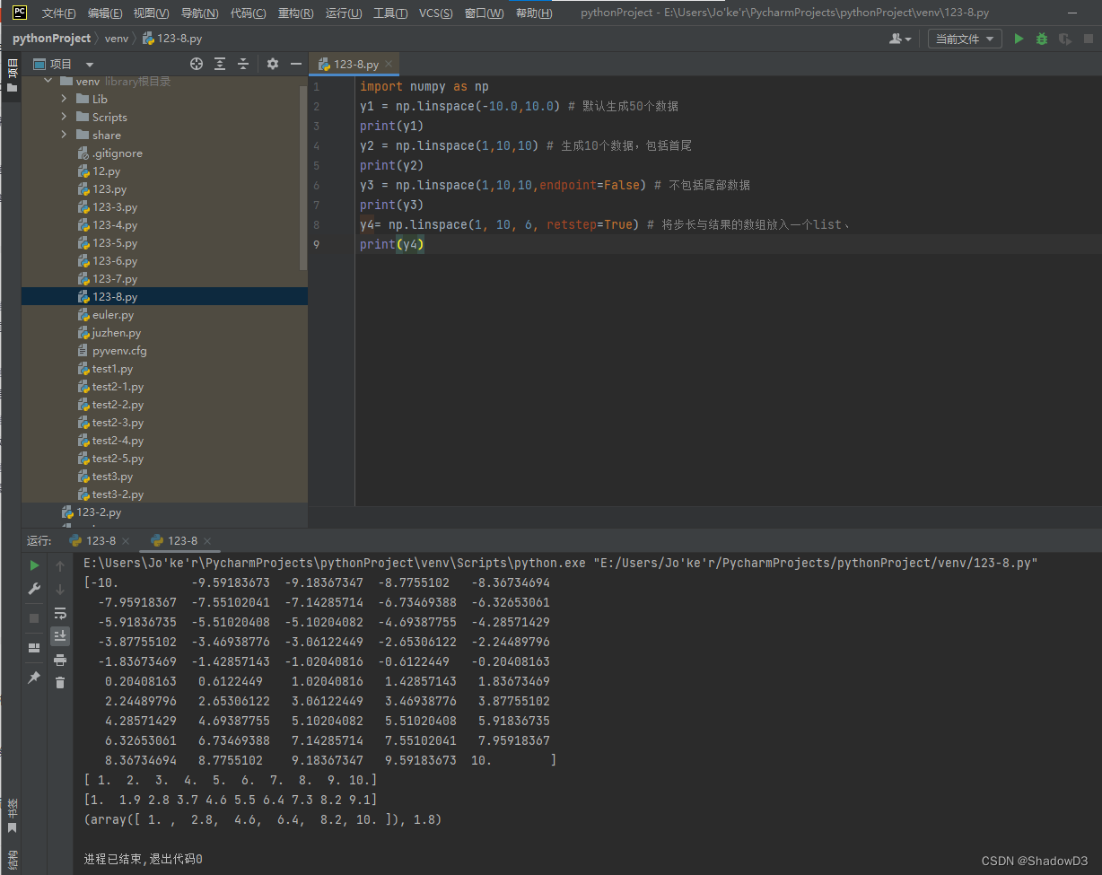
Task: Open the 文件(F) menu
Action: point(59,13)
